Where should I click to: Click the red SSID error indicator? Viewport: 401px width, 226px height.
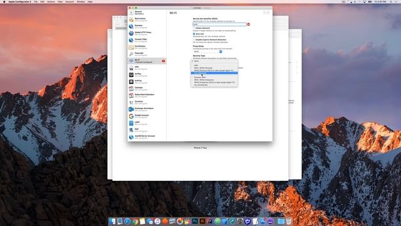(x=248, y=24)
